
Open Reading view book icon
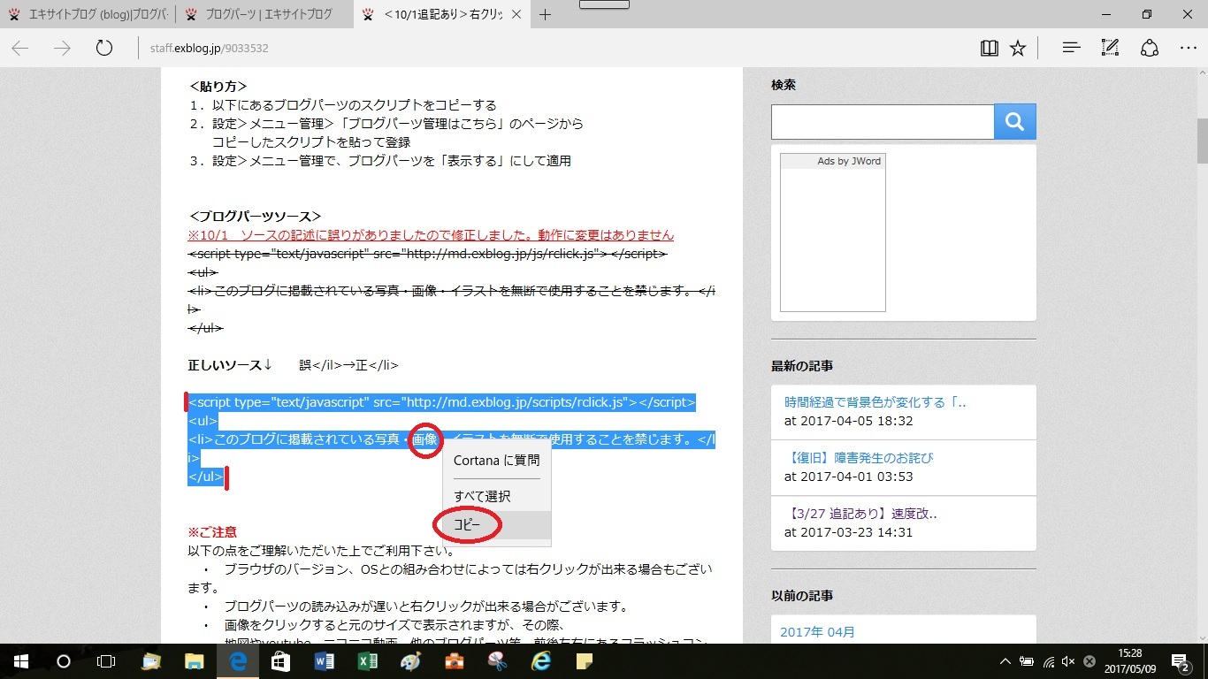(x=990, y=48)
